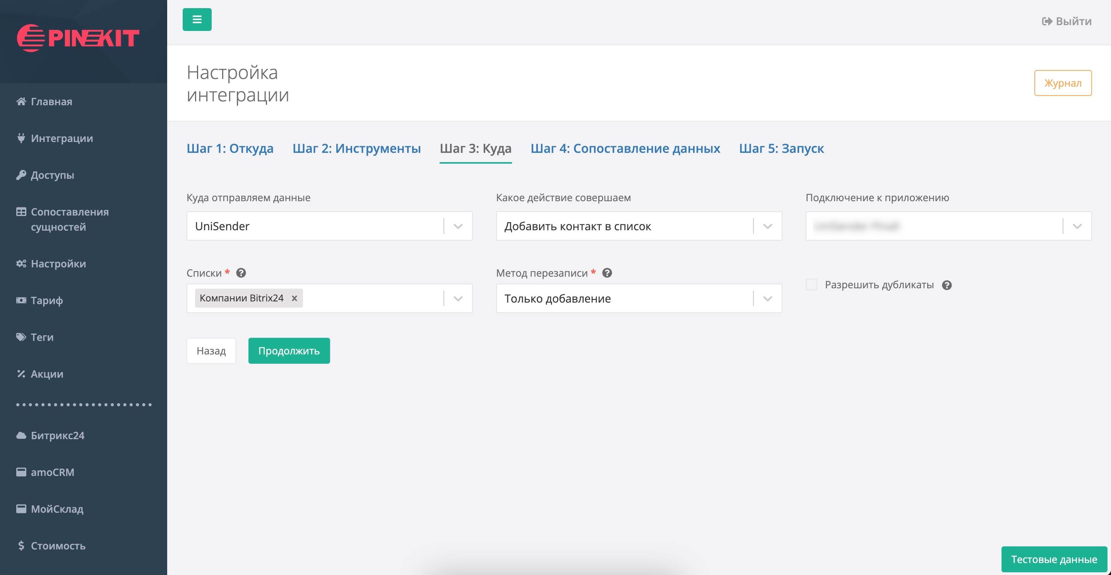Open Битрикс24 cloud item in sidebar
The height and width of the screenshot is (575, 1111).
coord(57,436)
